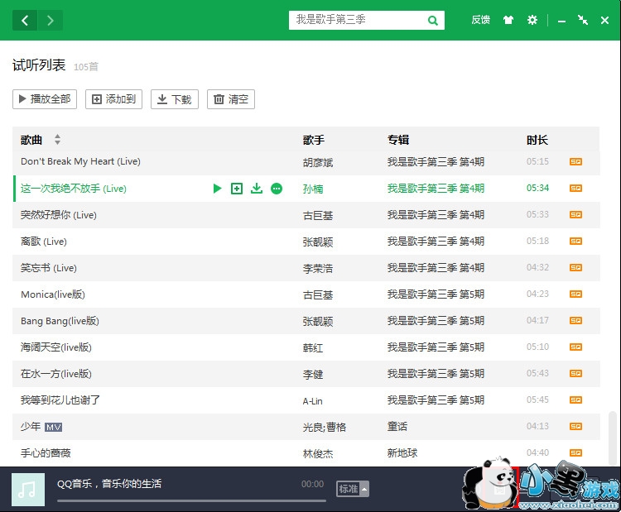Screen dimensions: 621x512
Task: Click the 播放全部 button
Action: click(x=44, y=99)
